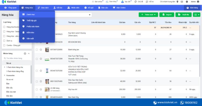
Task: Open the Nhân viên menu
Action: [73, 8]
